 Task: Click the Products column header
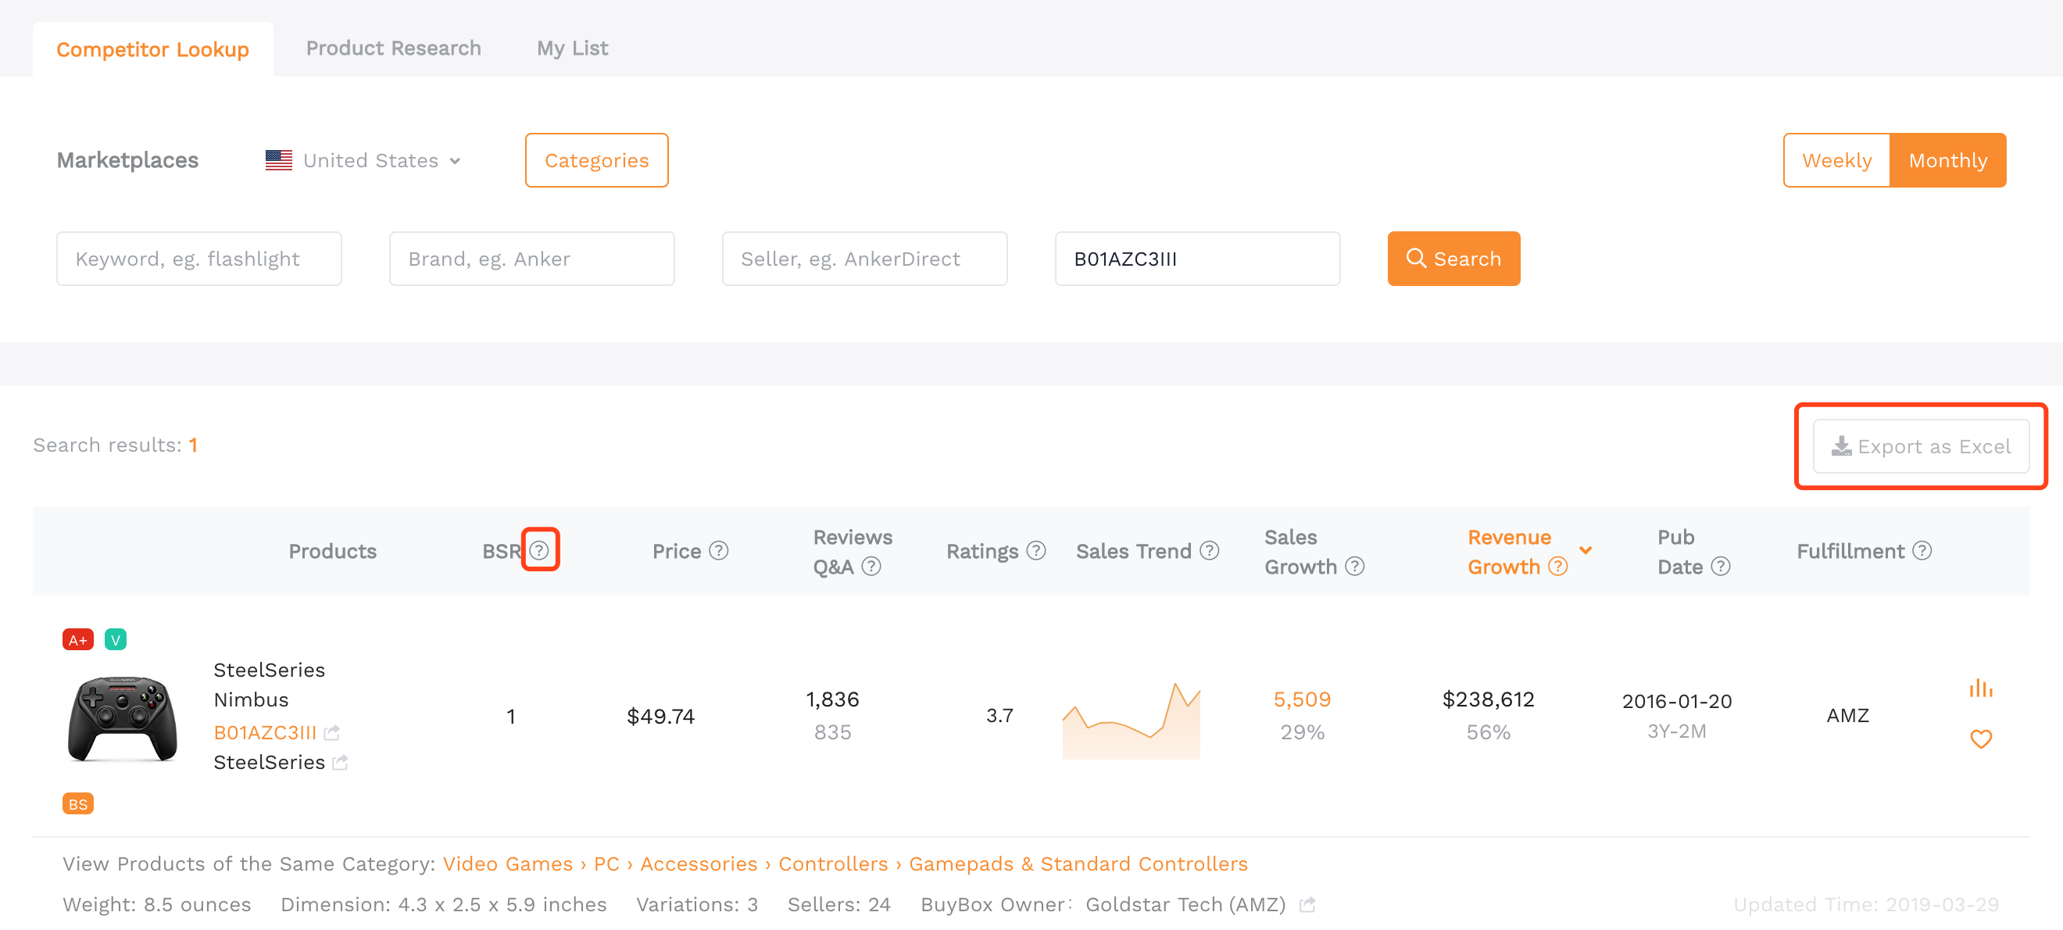[x=332, y=551]
